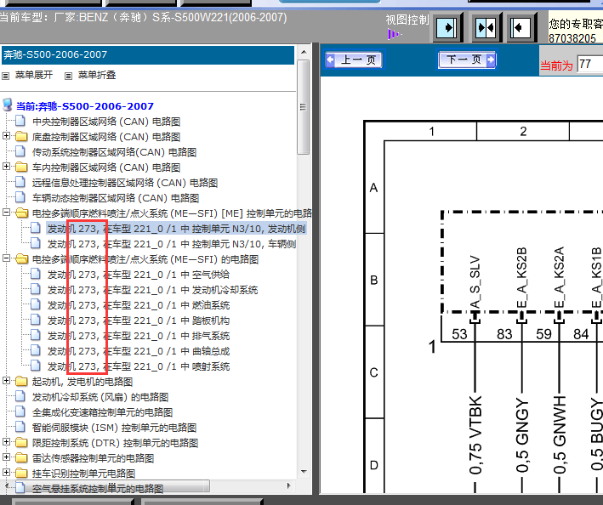The width and height of the screenshot is (603, 505).
Task: Click the view control right-arrow icon
Action: point(447,28)
